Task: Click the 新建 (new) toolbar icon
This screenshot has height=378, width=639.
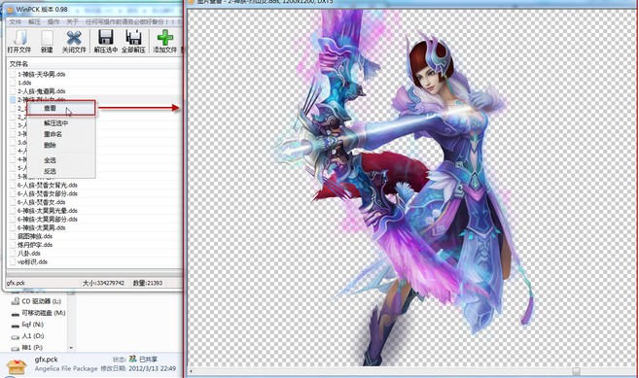Action: [47, 38]
